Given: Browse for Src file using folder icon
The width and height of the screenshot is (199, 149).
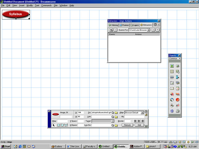Looking at the screenshot, I should click(x=116, y=113).
